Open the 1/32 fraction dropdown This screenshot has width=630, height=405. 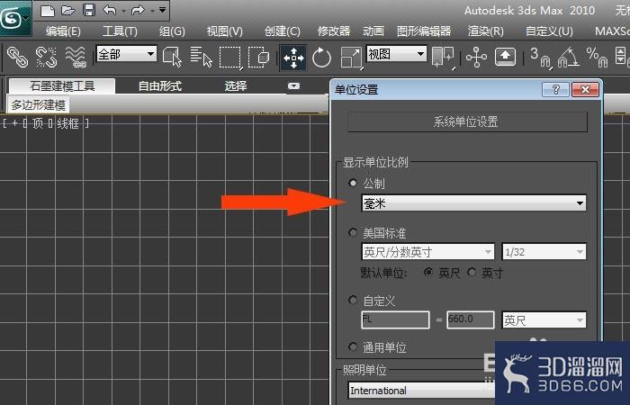[544, 252]
